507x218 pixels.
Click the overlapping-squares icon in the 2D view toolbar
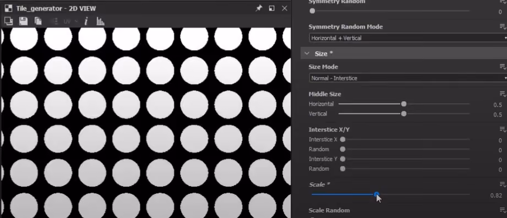[8, 21]
